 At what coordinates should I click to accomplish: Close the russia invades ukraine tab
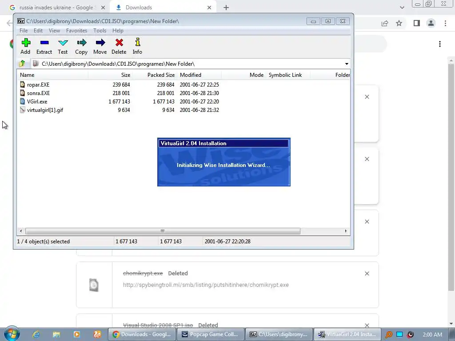pyautogui.click(x=103, y=8)
